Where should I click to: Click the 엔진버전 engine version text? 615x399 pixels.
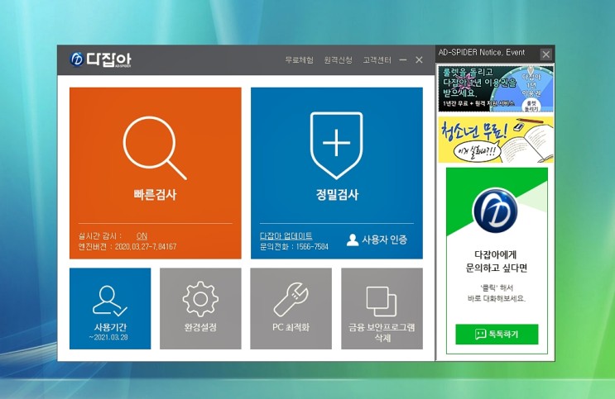pos(127,247)
